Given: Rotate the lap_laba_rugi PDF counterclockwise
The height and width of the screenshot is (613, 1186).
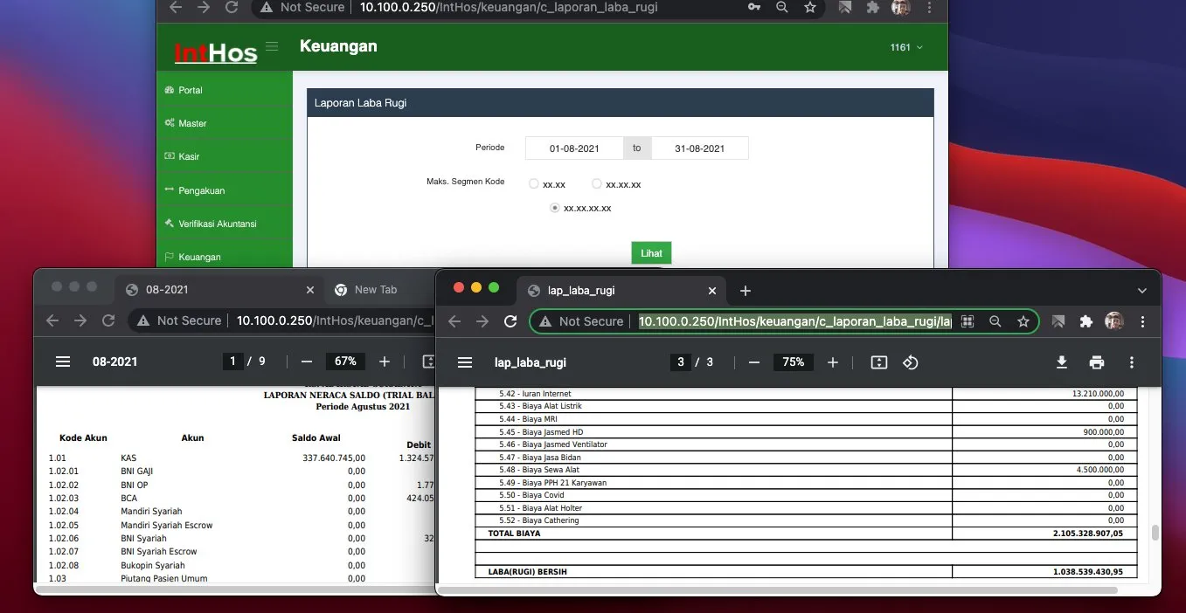Looking at the screenshot, I should click(910, 362).
